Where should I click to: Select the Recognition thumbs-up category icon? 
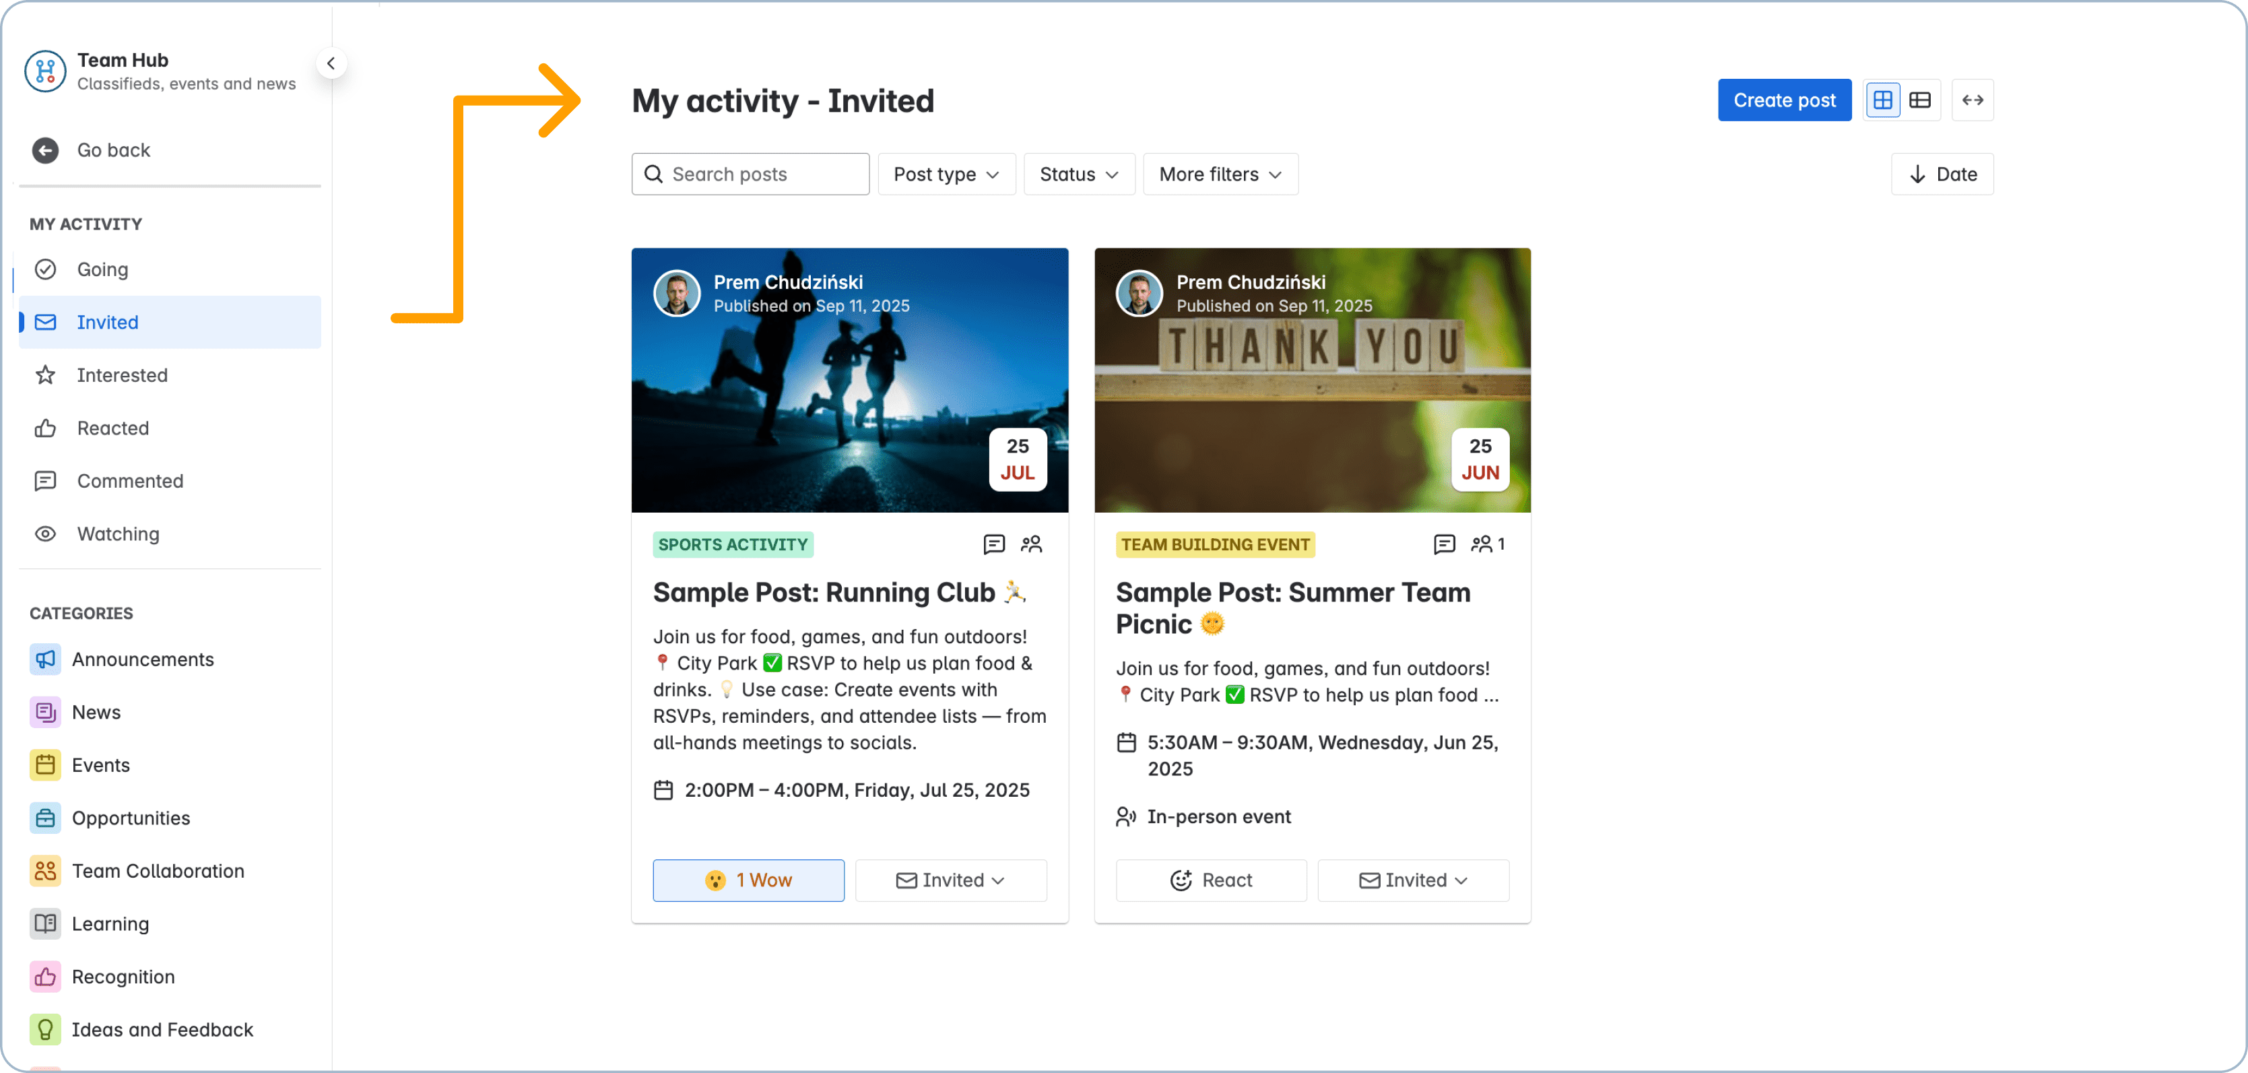45,976
